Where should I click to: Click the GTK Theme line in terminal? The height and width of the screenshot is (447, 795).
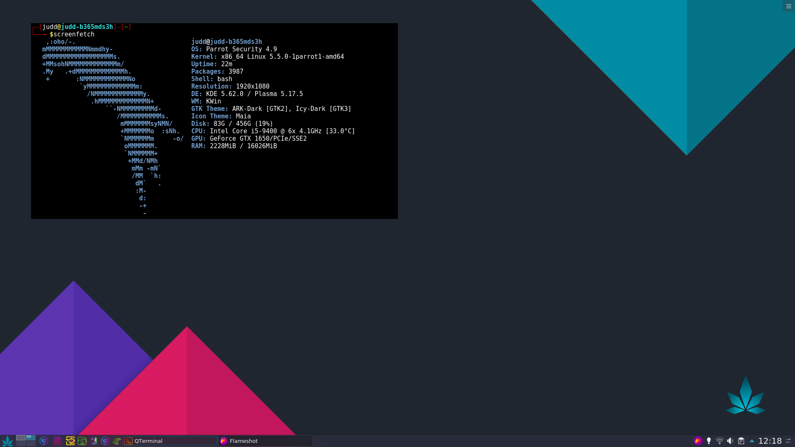pos(271,109)
